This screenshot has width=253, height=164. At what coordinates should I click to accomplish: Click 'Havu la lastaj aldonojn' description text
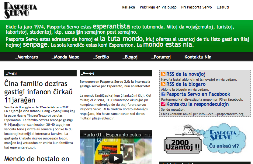point(199,79)
